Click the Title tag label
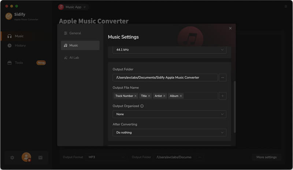 point(144,96)
